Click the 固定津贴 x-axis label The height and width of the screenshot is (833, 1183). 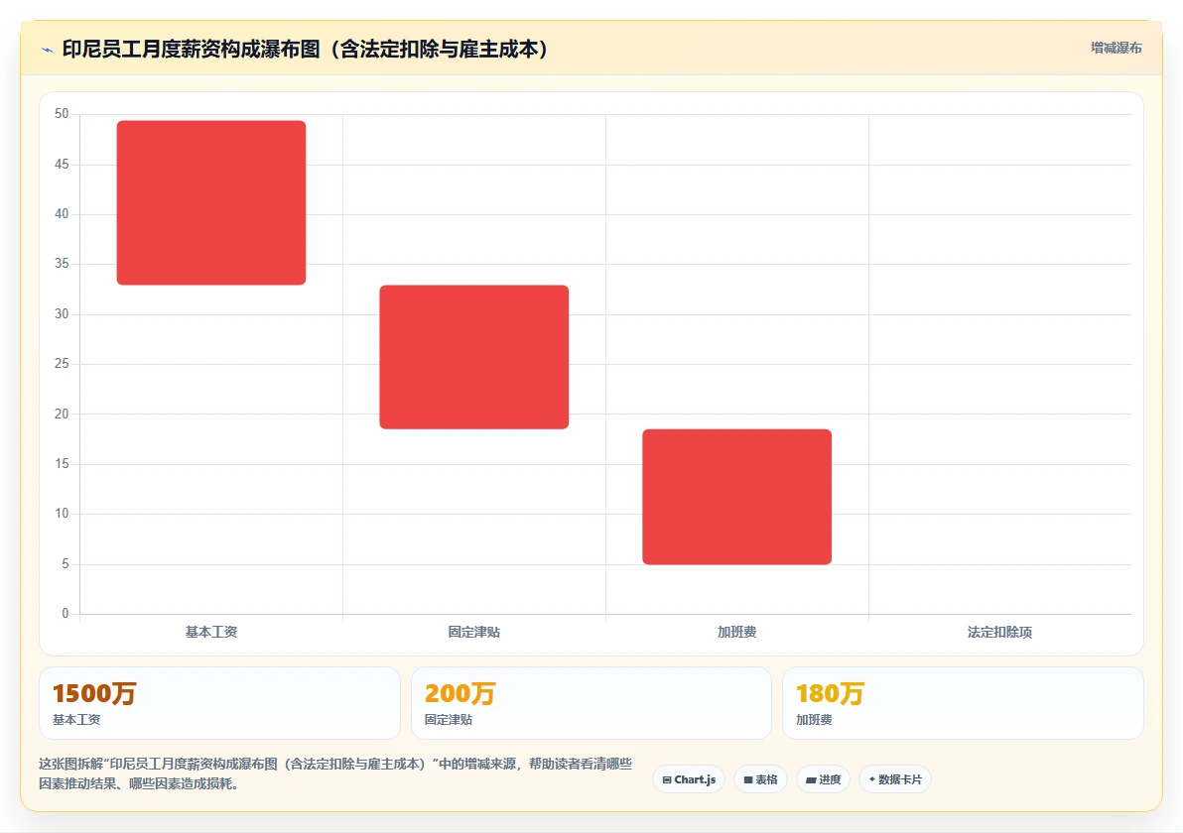[x=473, y=632]
